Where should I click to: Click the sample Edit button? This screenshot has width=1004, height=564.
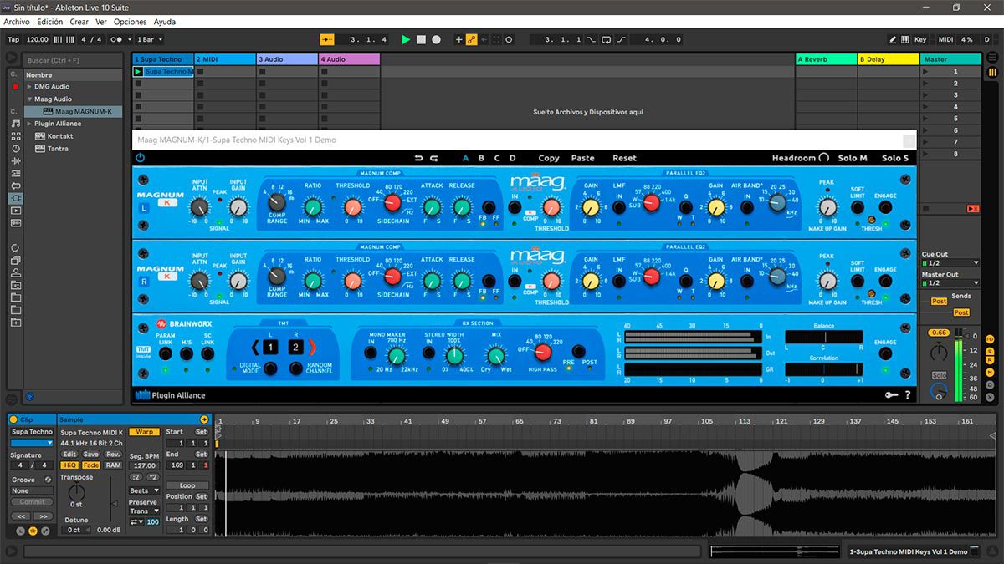[69, 454]
